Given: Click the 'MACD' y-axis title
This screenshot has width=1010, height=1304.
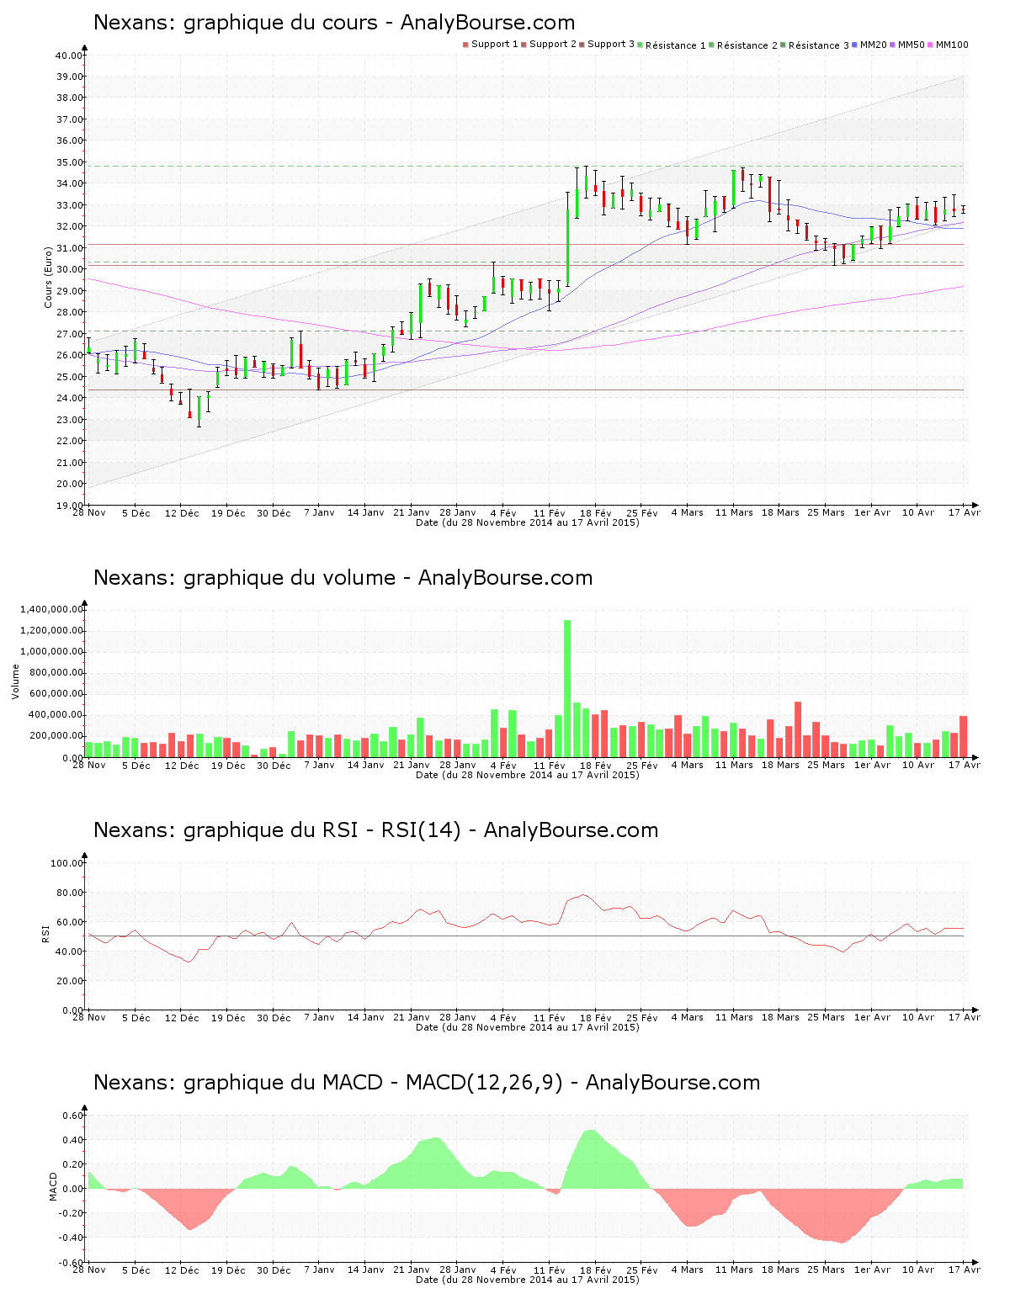Looking at the screenshot, I should click(54, 1186).
